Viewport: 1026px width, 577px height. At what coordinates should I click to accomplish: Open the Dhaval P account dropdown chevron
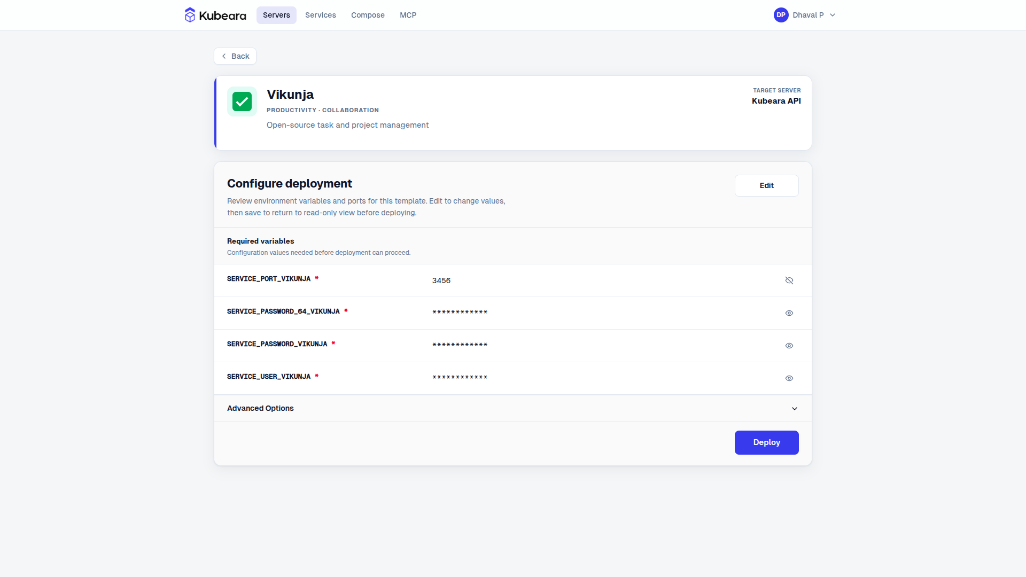tap(833, 15)
